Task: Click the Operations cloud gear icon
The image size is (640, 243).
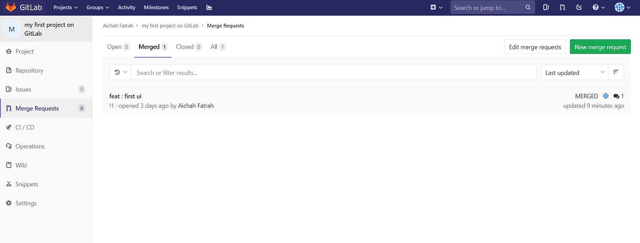Action: (x=9, y=146)
